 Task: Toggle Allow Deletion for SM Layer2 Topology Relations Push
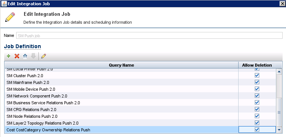point(257,123)
